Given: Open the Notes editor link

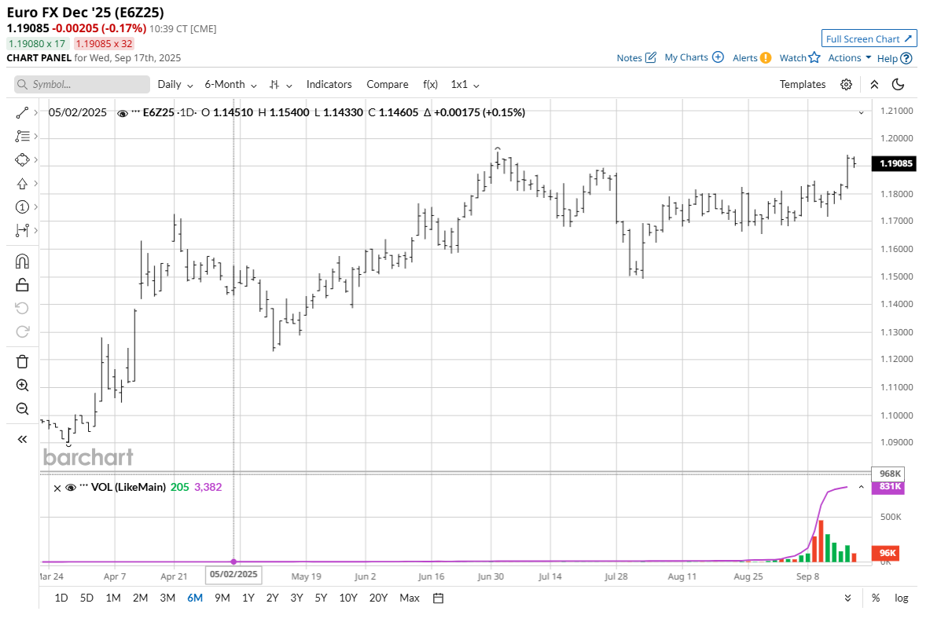Looking at the screenshot, I should [x=636, y=57].
